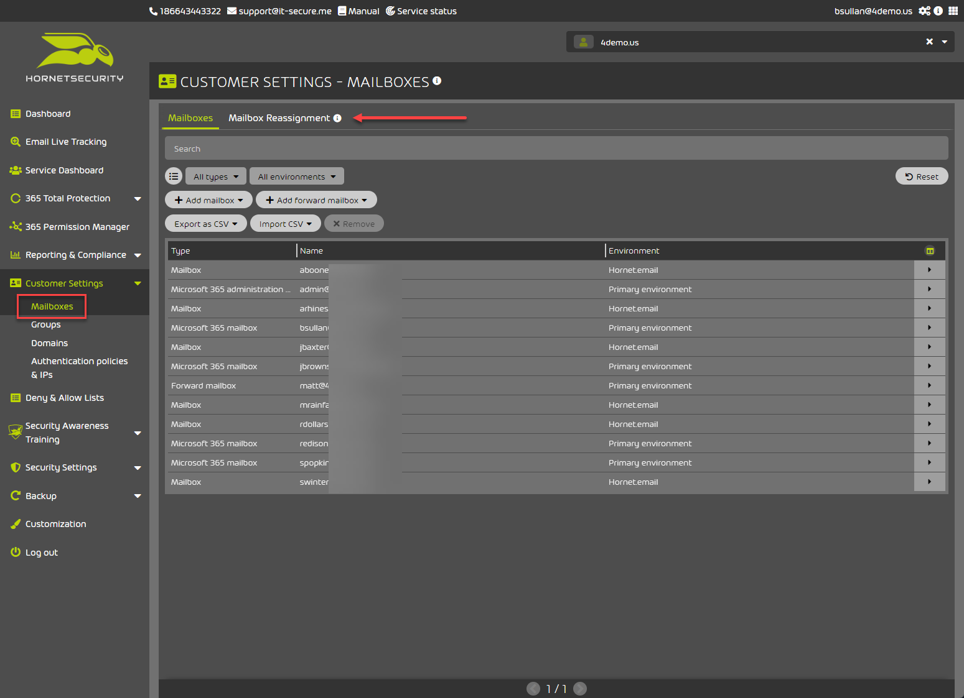Open the Add mailbox dropdown
Viewport: 964px width, 698px height.
point(208,200)
